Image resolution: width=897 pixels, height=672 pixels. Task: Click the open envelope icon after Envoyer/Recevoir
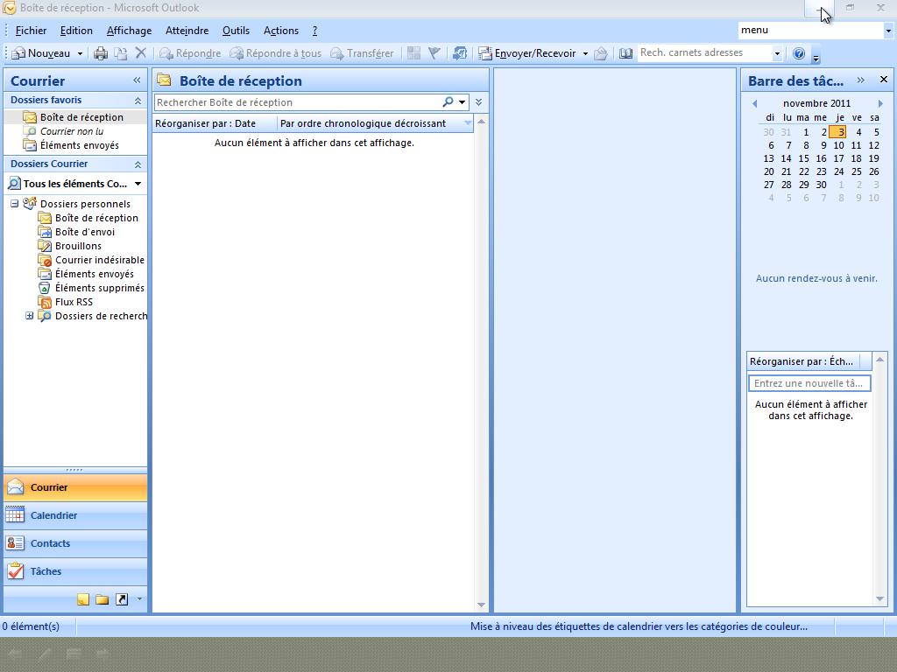tap(601, 53)
